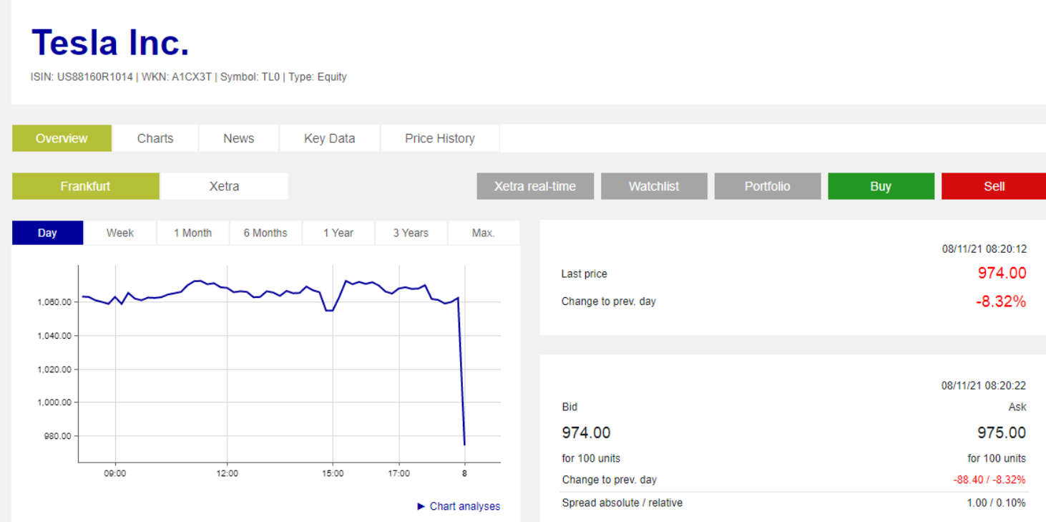
Task: Switch to the Charts tab
Action: [x=155, y=138]
